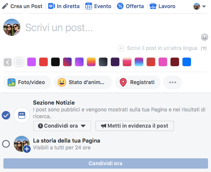
Task: Toggle the Sezione Notizie checkmark
Action: 6,115
